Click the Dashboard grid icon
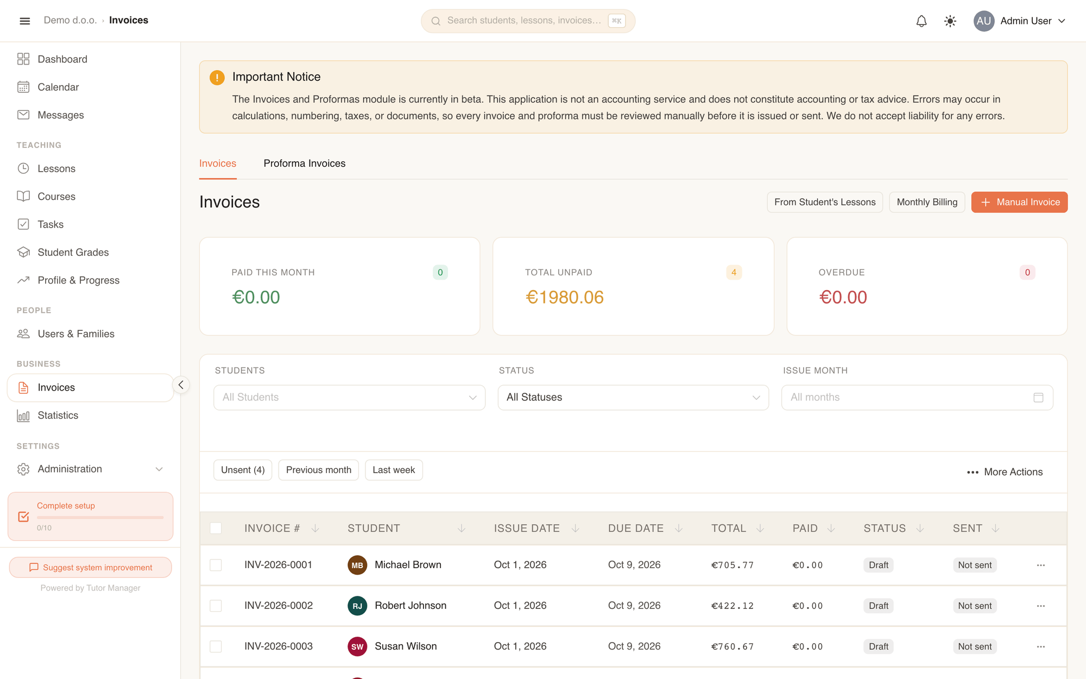Image resolution: width=1086 pixels, height=679 pixels. (x=23, y=59)
